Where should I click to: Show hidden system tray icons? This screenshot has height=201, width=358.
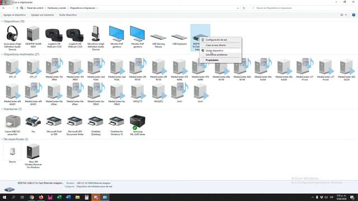[312, 197]
